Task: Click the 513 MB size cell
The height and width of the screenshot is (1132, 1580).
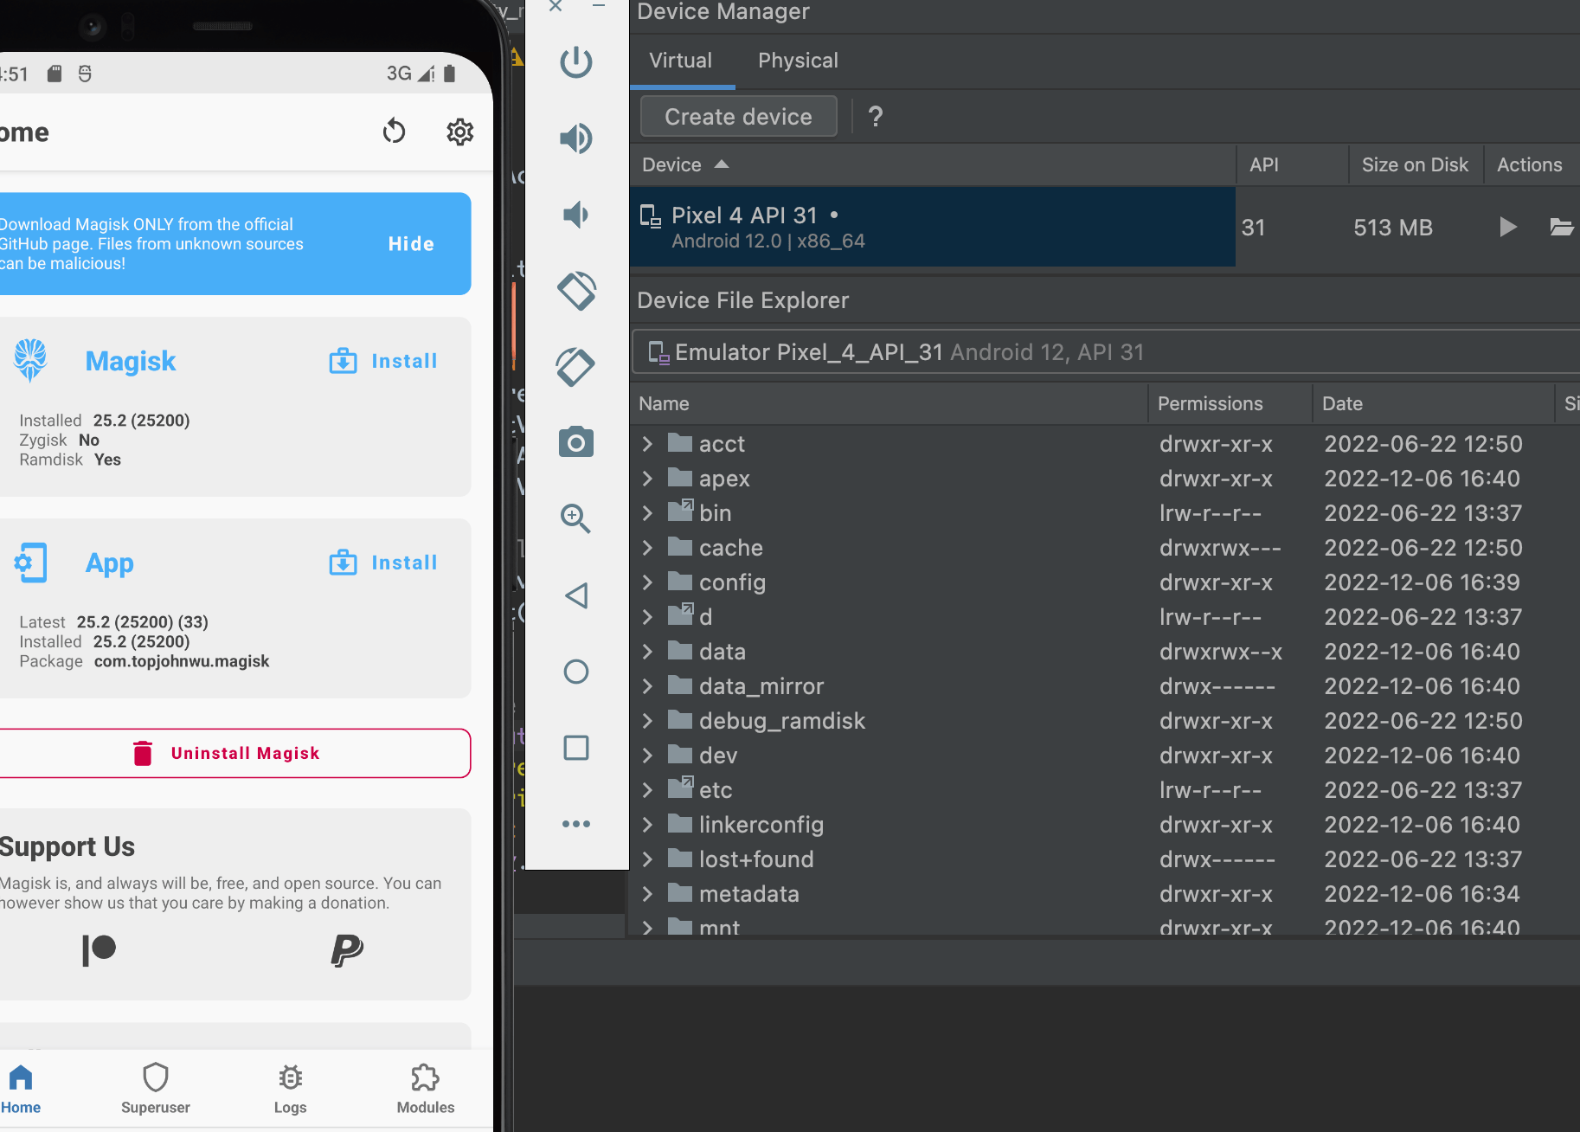Action: (x=1393, y=228)
